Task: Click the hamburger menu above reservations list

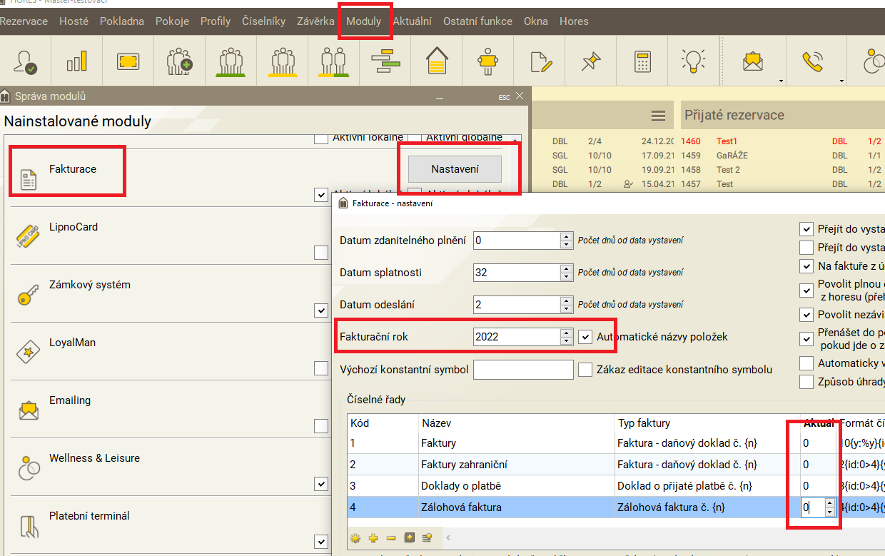Action: pos(658,116)
